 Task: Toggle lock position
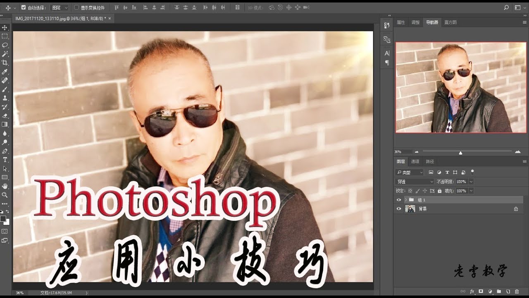click(x=425, y=191)
